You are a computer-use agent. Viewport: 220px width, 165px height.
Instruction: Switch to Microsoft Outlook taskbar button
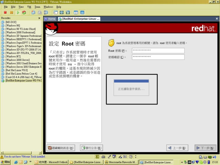click(51, 162)
